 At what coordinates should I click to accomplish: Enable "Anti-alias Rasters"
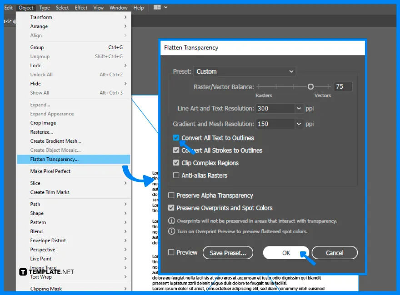175,175
